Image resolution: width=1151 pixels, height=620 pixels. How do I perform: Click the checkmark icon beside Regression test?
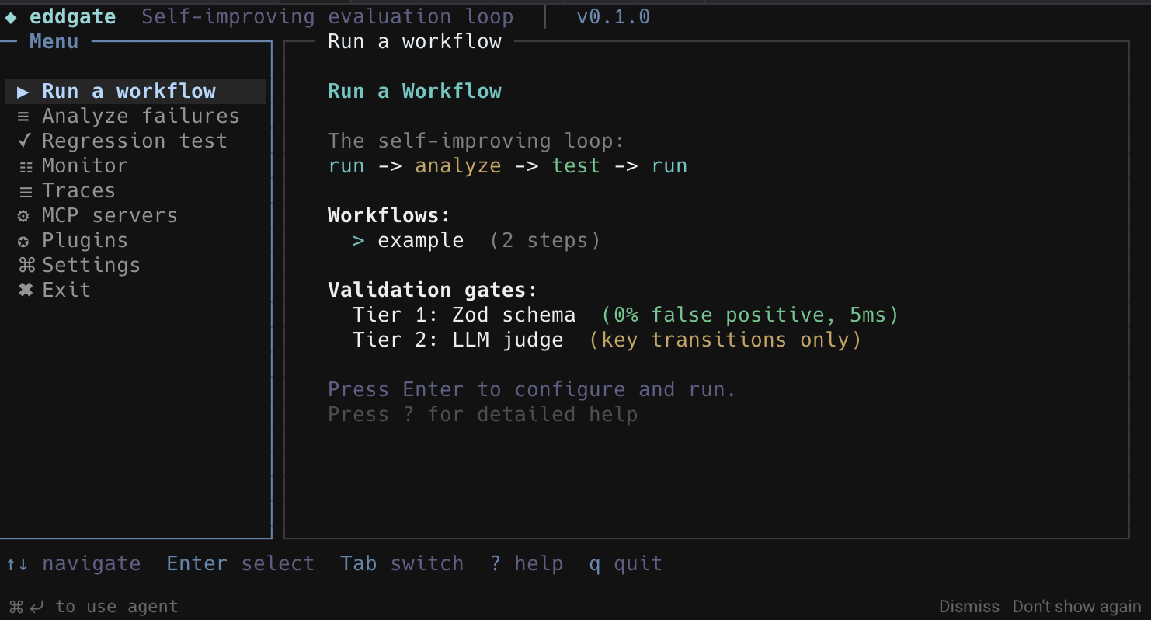[x=23, y=141]
